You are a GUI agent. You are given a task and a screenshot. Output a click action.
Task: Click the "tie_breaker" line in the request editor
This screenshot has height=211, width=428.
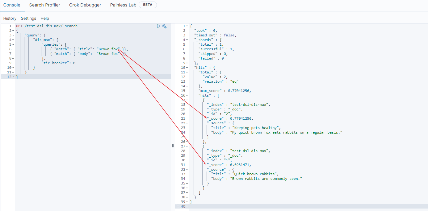click(58, 63)
